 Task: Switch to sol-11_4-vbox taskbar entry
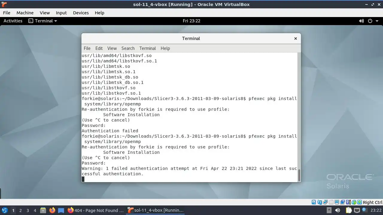156,210
